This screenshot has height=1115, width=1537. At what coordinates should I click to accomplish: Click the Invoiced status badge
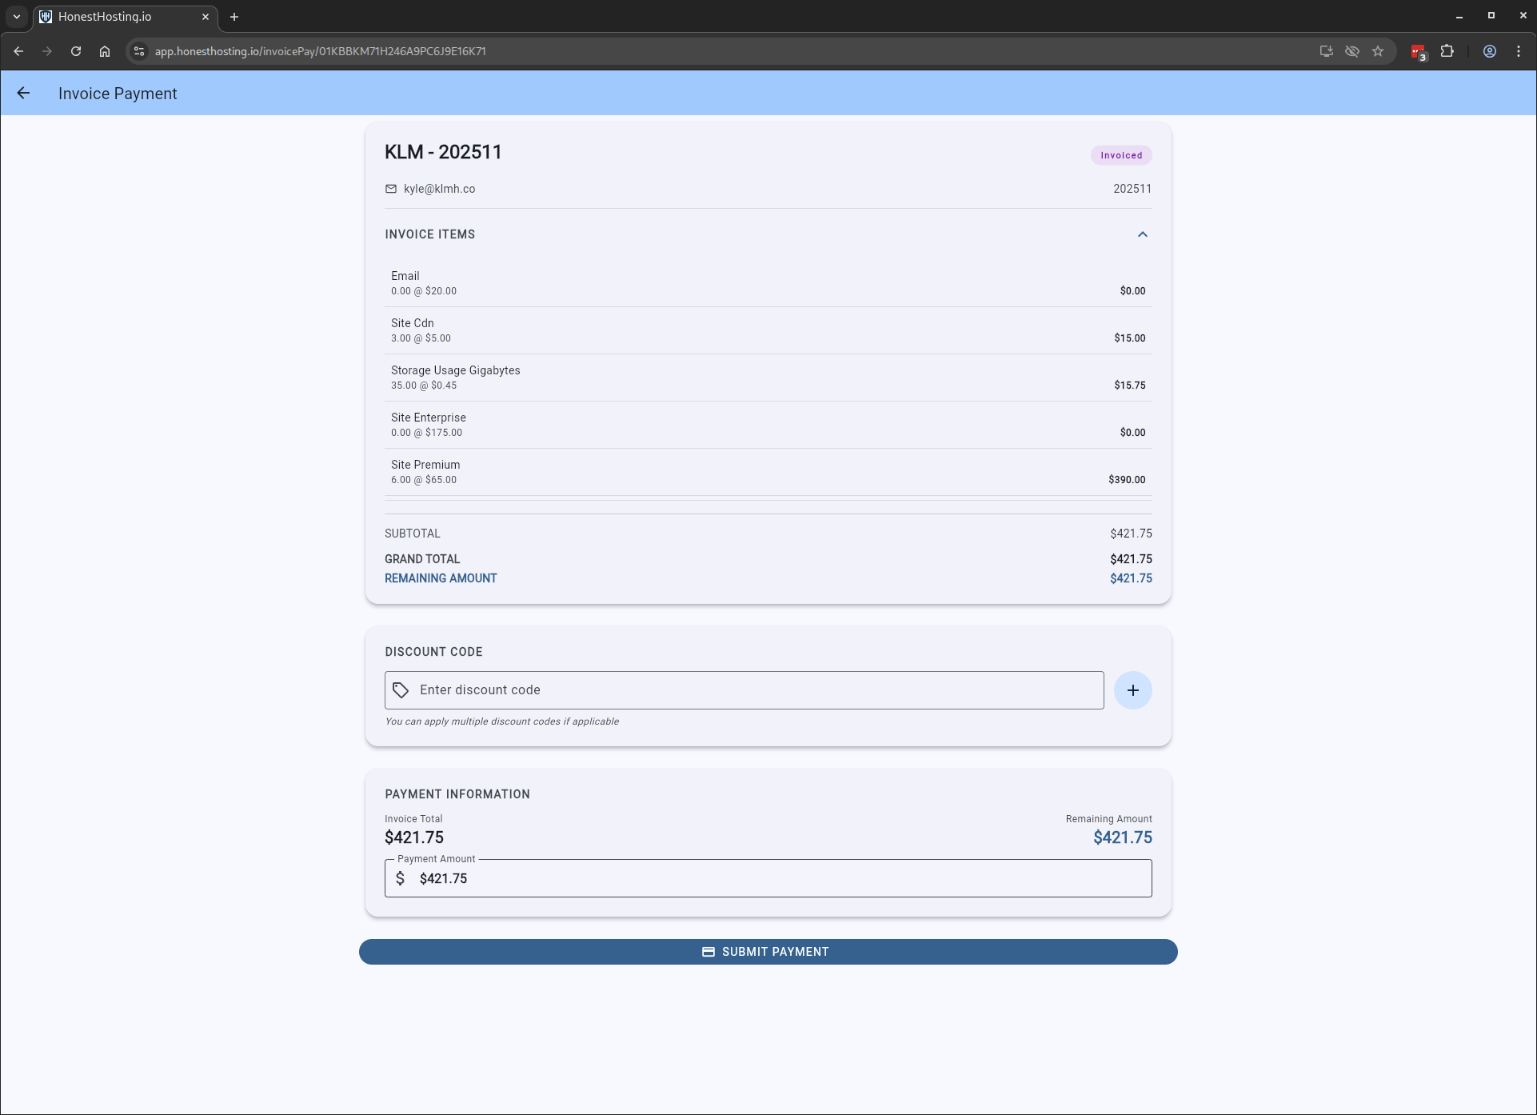coord(1120,155)
